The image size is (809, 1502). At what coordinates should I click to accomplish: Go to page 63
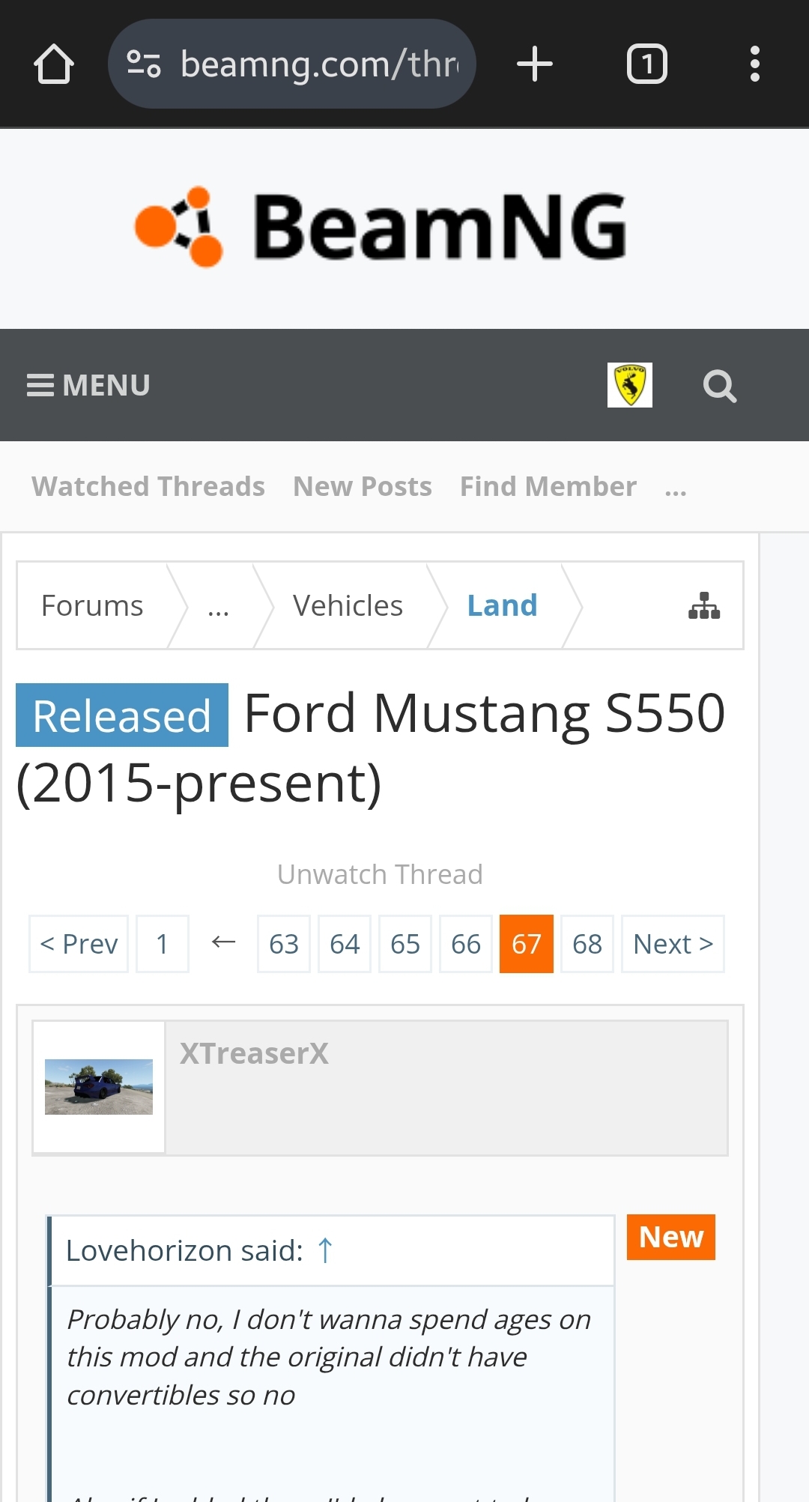tap(284, 944)
